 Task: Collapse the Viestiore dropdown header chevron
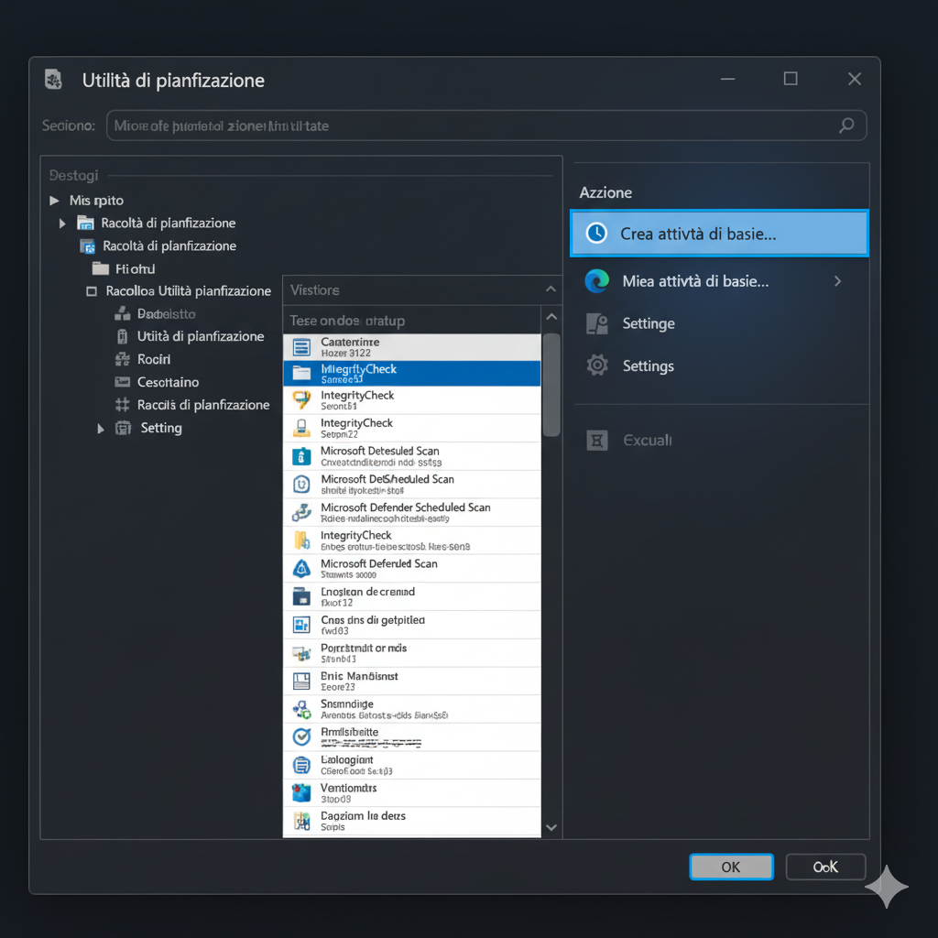click(550, 289)
